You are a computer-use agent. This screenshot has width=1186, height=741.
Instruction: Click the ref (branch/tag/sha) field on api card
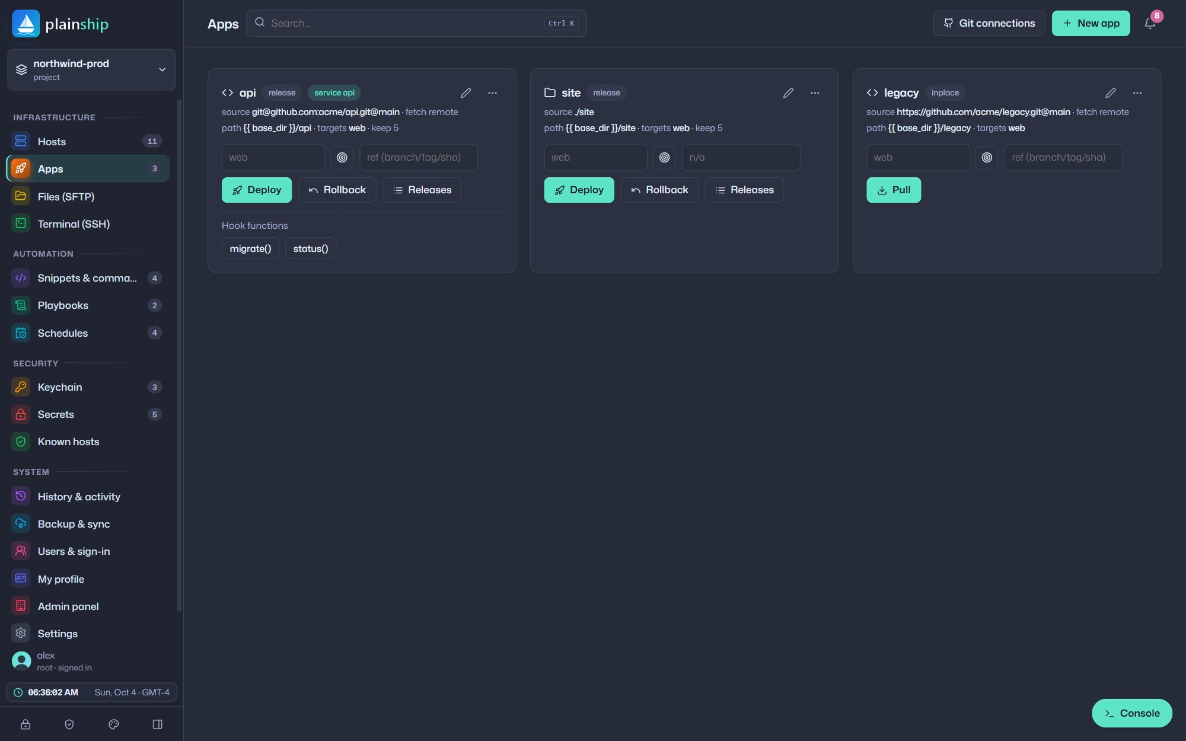[419, 157]
